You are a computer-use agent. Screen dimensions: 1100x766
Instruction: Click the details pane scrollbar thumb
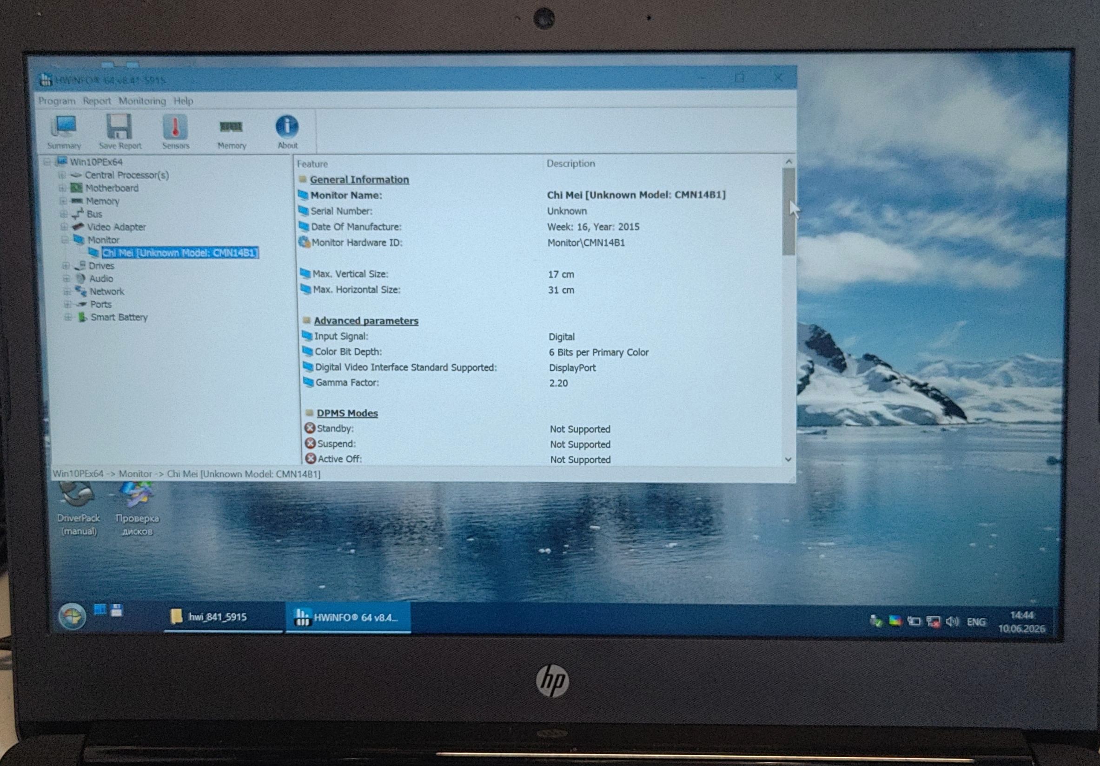789,212
